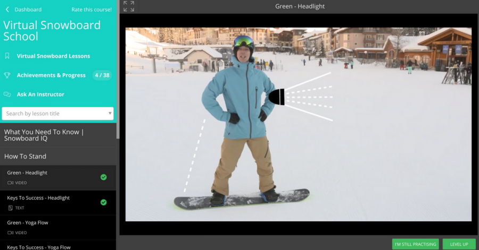Open the Dashboard link

28,10
